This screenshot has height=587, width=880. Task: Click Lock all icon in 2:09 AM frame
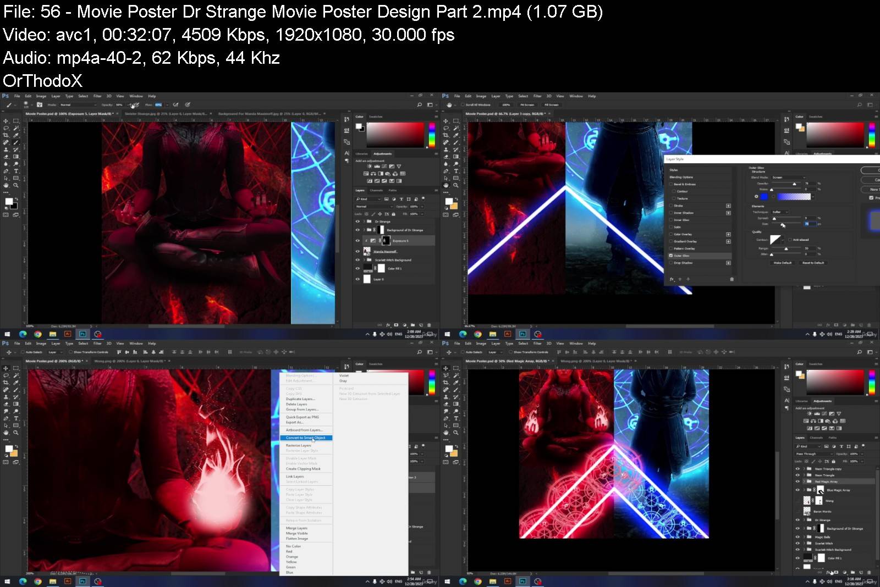393,214
